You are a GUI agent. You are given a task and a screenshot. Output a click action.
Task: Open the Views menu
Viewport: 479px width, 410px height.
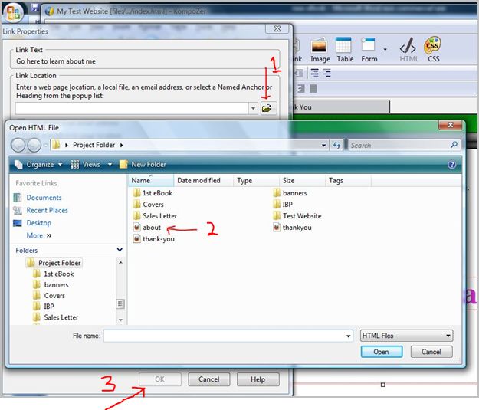click(x=90, y=164)
